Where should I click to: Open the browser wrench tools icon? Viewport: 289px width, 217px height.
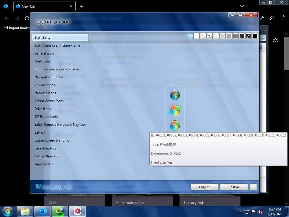click(x=262, y=18)
